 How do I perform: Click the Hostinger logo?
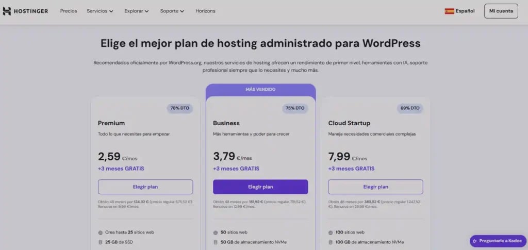pyautogui.click(x=25, y=11)
